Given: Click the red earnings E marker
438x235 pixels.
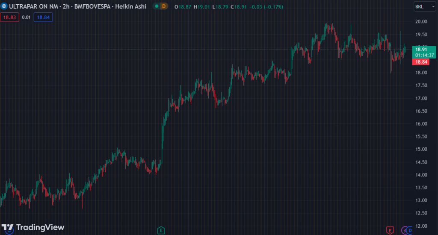Looking at the screenshot, I should pos(390,231).
